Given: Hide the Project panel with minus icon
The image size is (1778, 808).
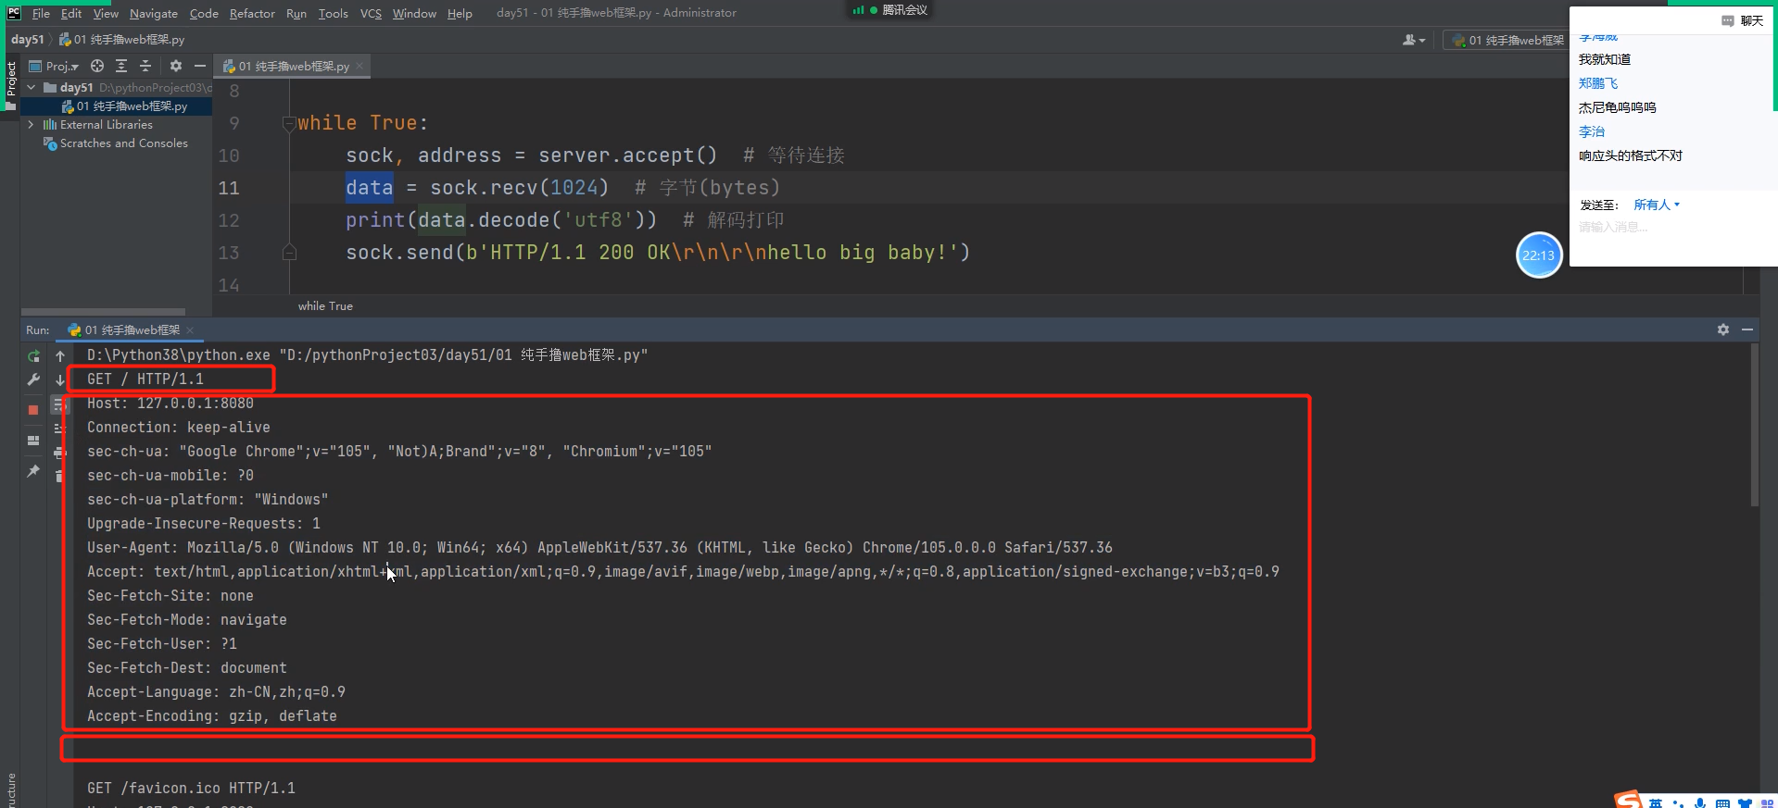Looking at the screenshot, I should [200, 66].
